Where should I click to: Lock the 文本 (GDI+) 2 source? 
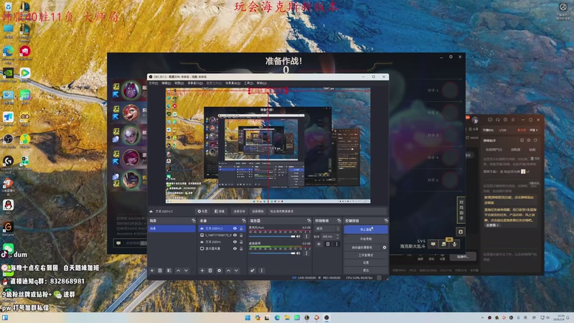coord(241,228)
